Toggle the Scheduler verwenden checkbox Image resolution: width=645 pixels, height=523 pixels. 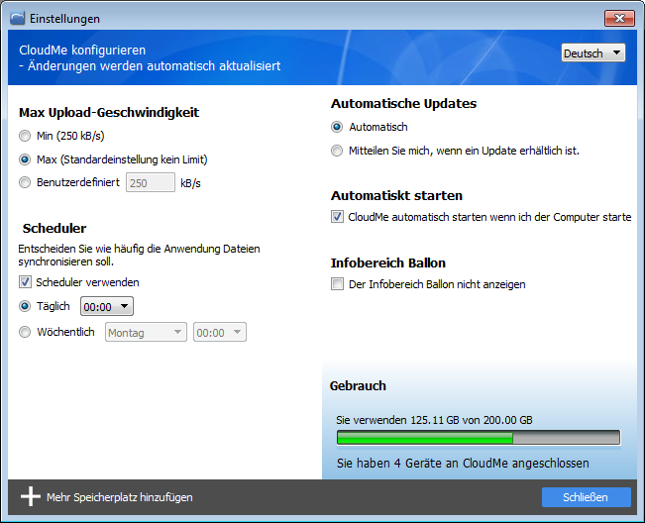26,282
